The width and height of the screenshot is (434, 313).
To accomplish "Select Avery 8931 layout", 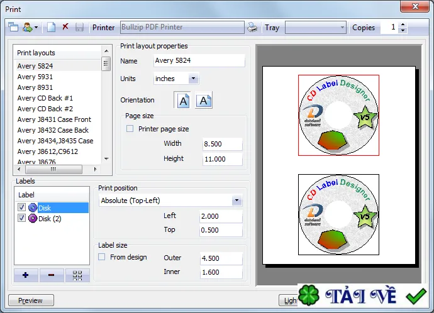I will (58, 87).
